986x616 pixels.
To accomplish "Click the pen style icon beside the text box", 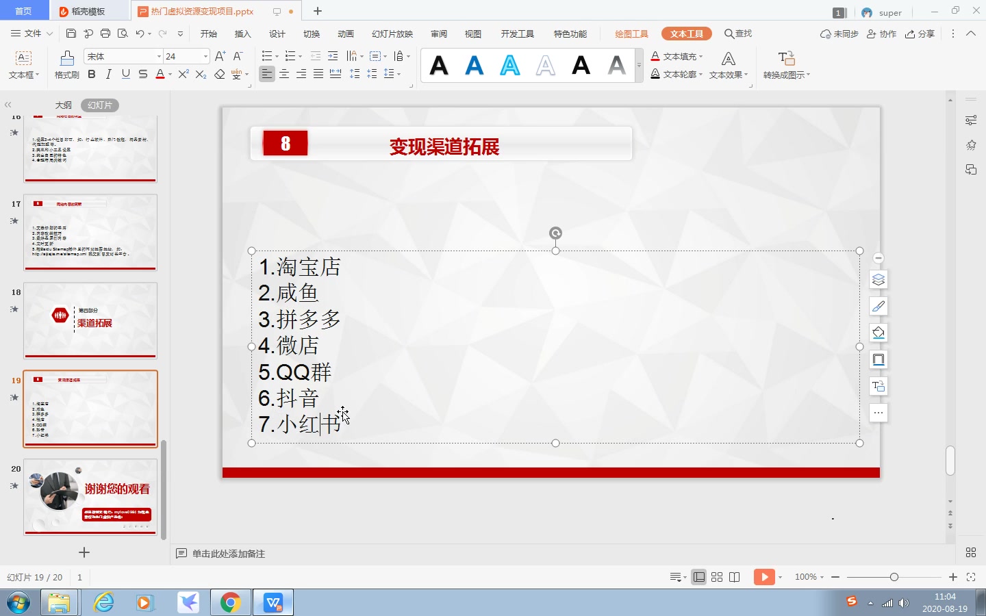I will (x=878, y=306).
